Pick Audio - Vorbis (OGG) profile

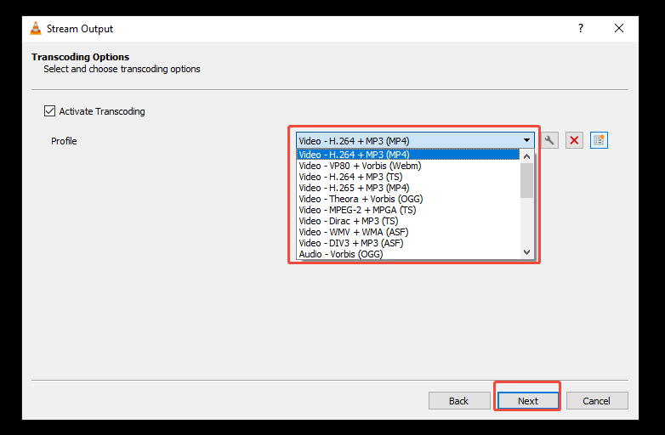tap(408, 254)
